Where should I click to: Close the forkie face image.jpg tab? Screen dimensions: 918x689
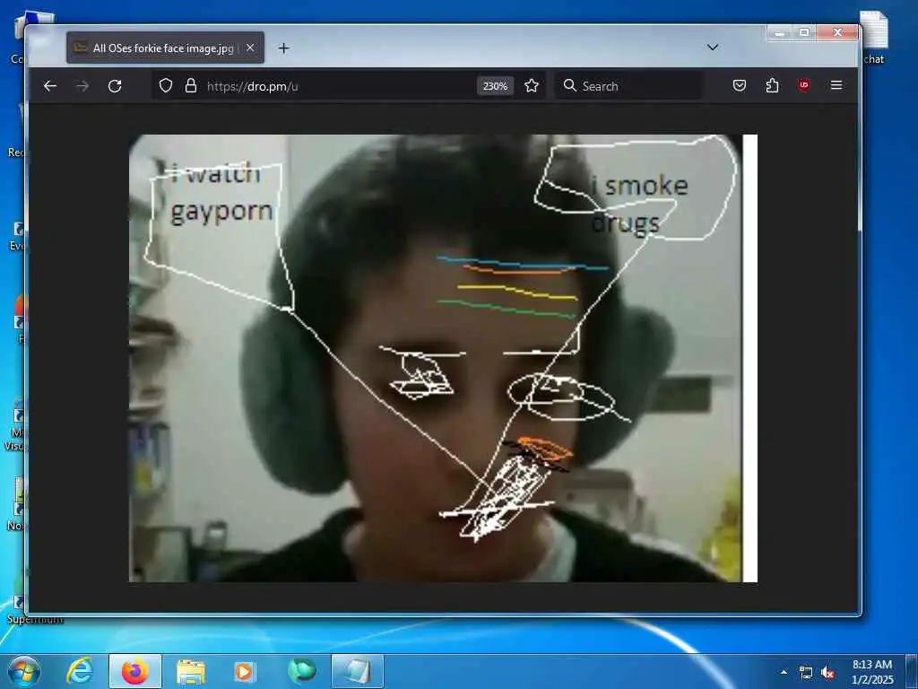pos(250,48)
